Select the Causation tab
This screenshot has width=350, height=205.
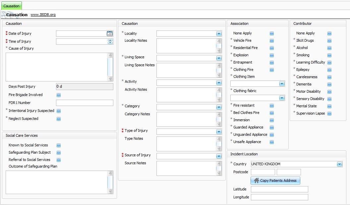[x=11, y=6]
